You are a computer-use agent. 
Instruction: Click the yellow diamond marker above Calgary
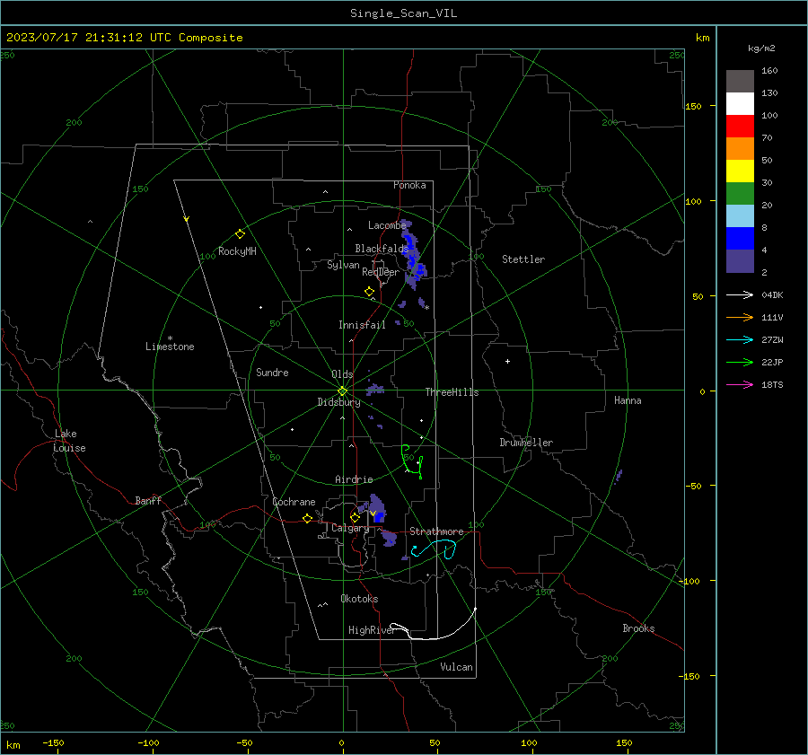(x=355, y=517)
